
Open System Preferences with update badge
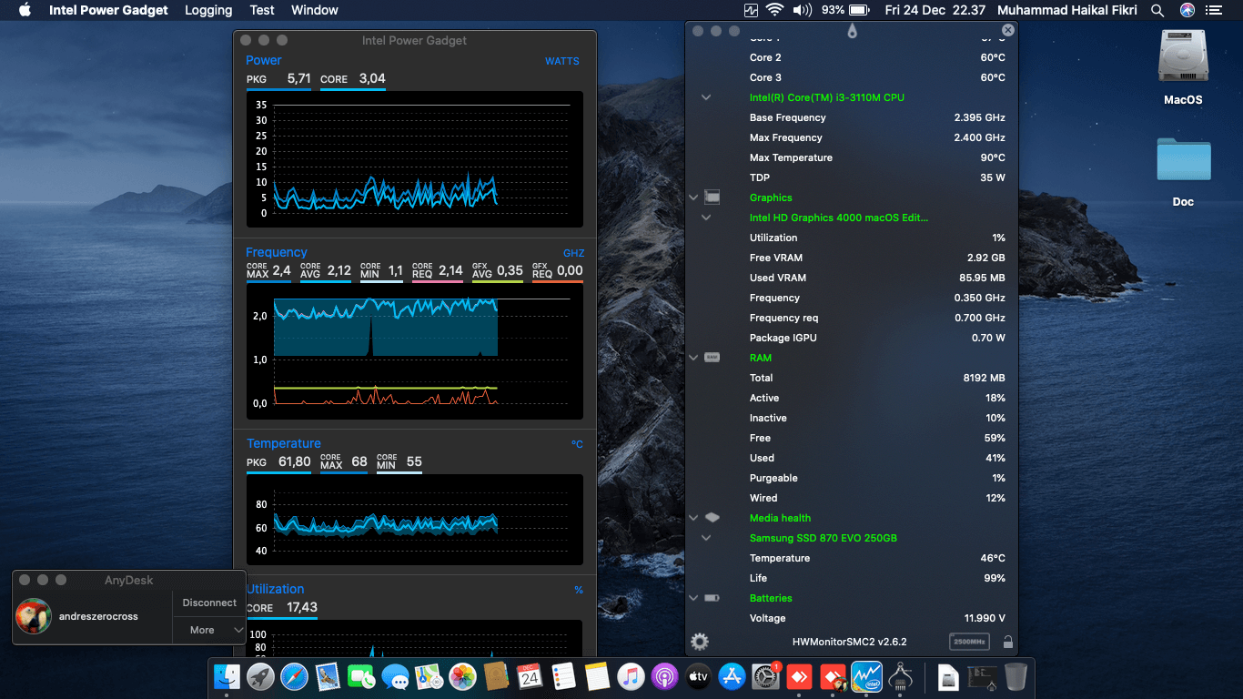[765, 676]
